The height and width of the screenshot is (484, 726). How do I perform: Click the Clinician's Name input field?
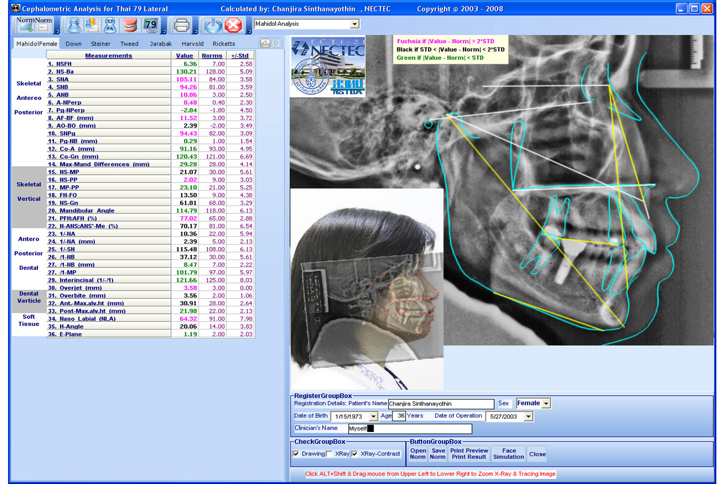(x=410, y=428)
